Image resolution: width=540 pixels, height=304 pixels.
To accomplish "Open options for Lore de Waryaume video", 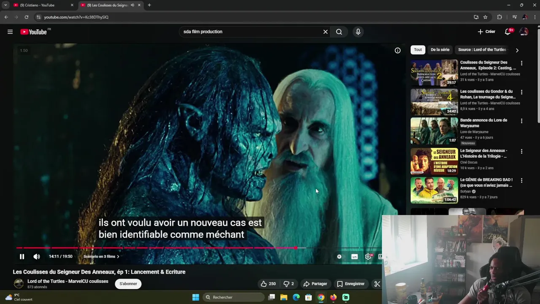I will (521, 121).
